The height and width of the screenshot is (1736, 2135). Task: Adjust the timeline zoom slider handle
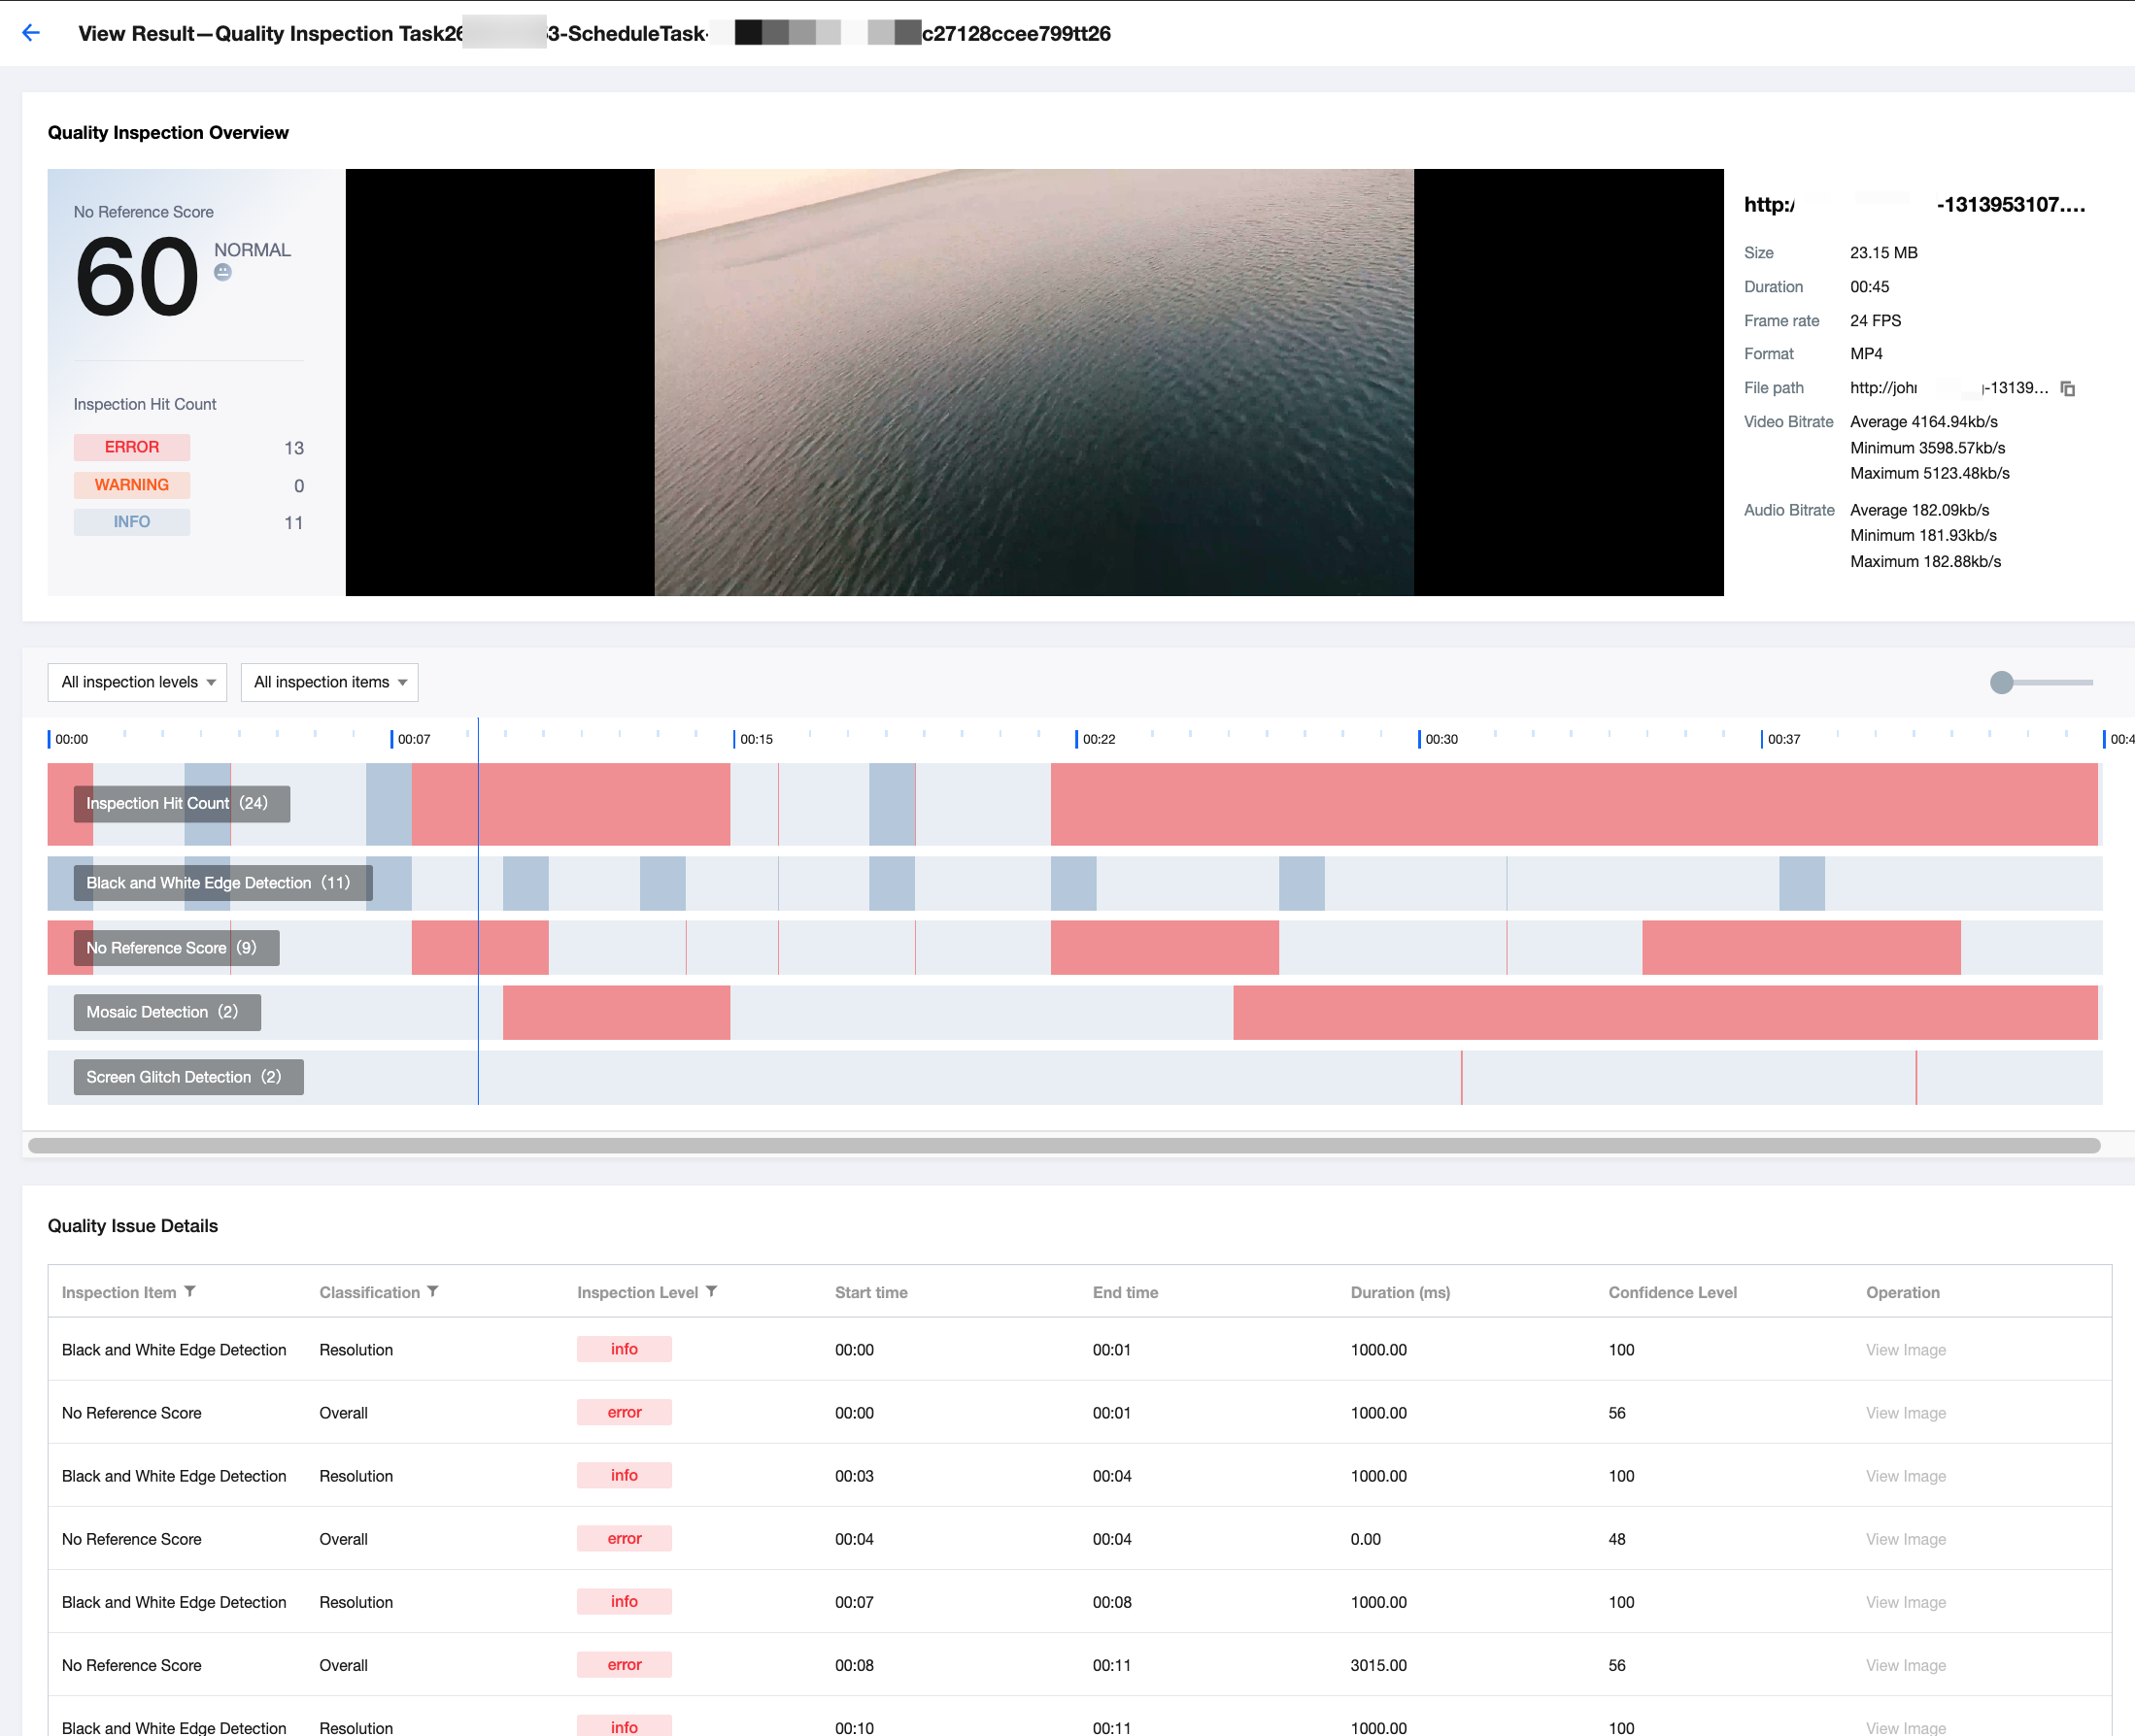click(2001, 682)
